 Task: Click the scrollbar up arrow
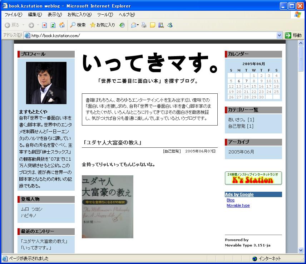tap(301, 43)
